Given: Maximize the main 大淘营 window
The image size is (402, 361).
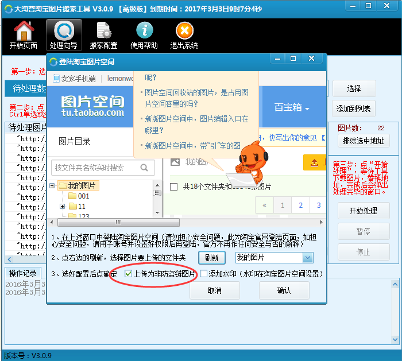Looking at the screenshot, I should click(369, 6).
